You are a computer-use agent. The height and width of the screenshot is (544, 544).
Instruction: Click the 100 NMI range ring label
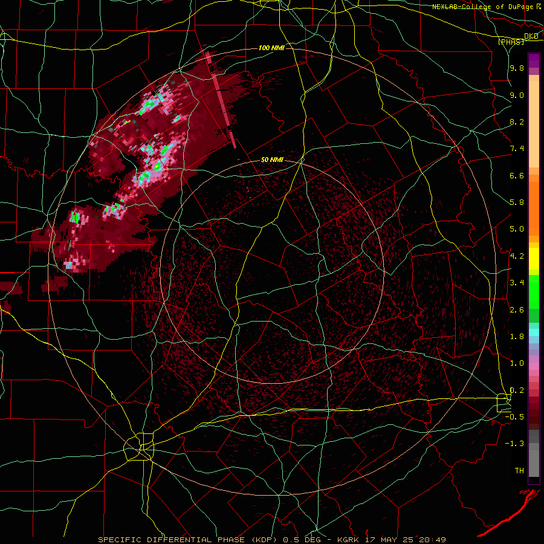(271, 48)
